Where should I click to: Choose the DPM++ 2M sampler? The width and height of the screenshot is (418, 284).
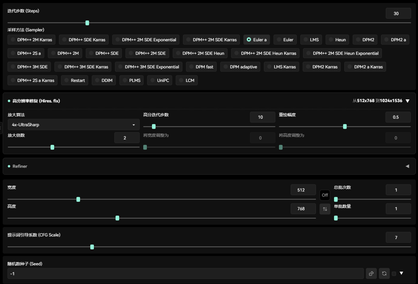[x=65, y=53]
